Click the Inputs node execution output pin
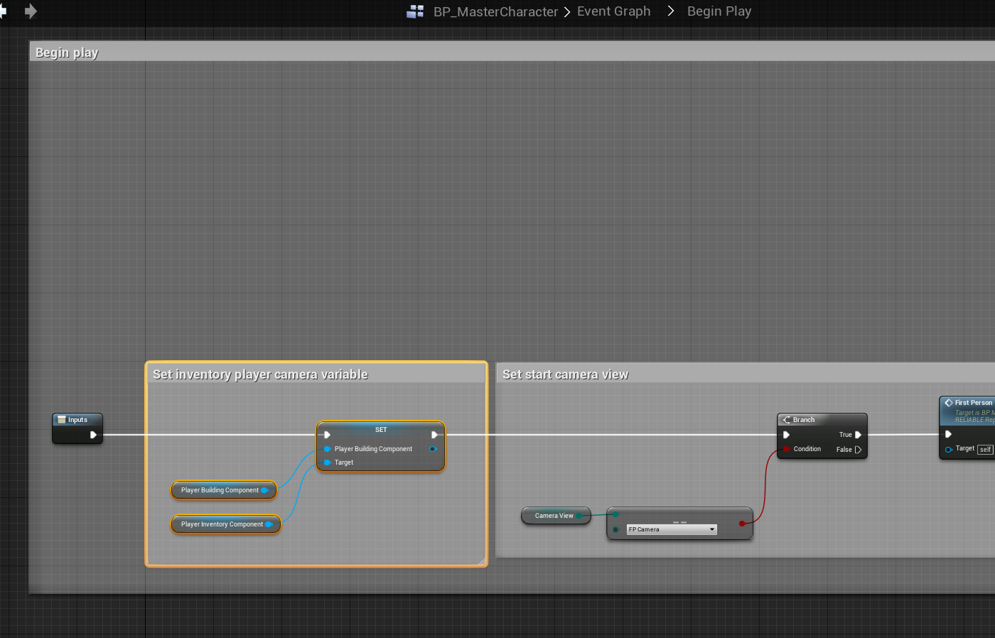This screenshot has height=638, width=995. pos(93,435)
